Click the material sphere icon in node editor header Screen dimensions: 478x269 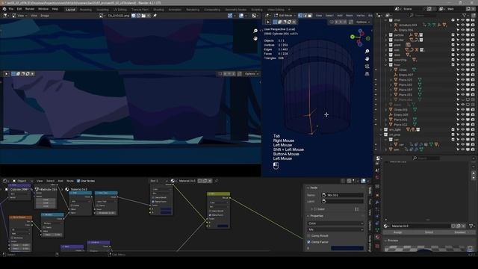[173, 181]
